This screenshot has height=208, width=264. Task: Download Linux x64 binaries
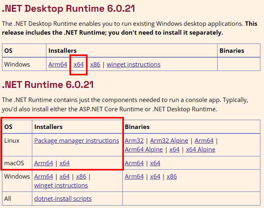174,150
